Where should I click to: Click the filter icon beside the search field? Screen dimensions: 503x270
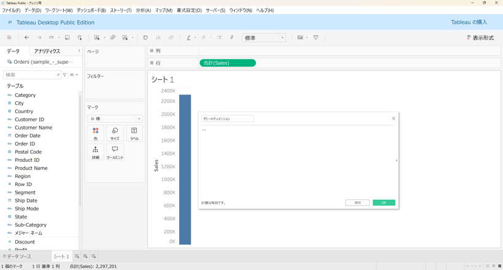[x=65, y=75]
